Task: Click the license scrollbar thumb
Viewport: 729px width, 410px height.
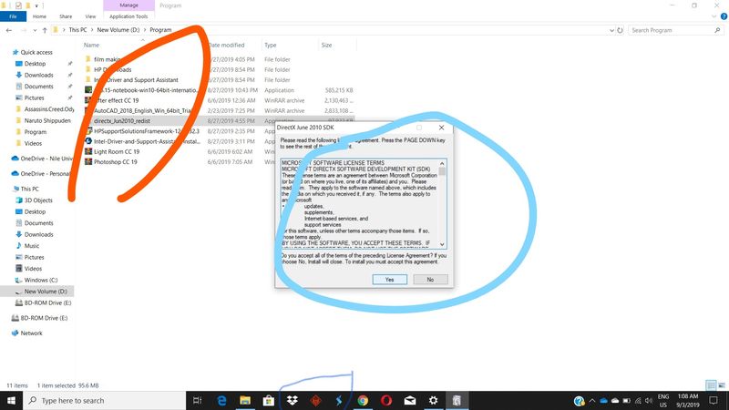Action: [x=442, y=171]
